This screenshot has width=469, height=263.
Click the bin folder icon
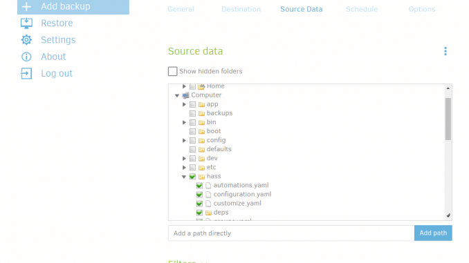(201, 122)
